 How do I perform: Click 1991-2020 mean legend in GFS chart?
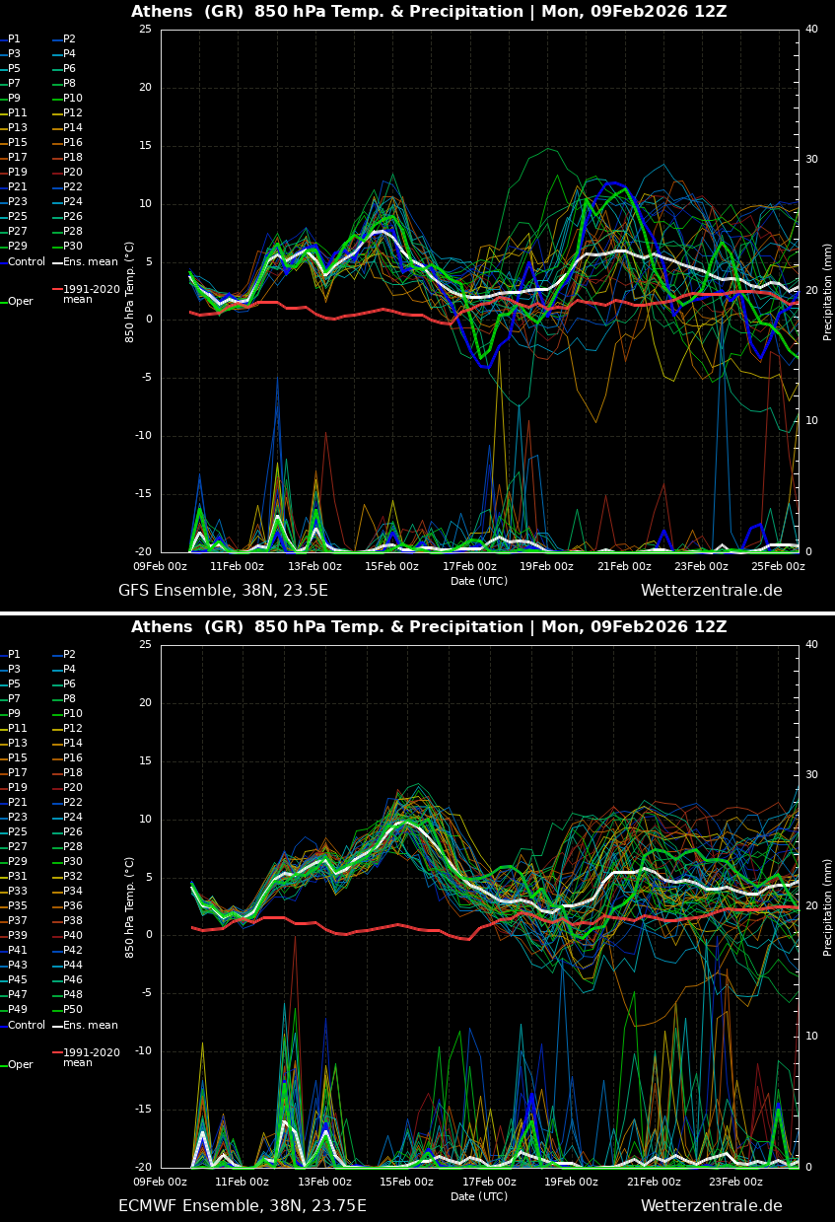pyautogui.click(x=91, y=294)
